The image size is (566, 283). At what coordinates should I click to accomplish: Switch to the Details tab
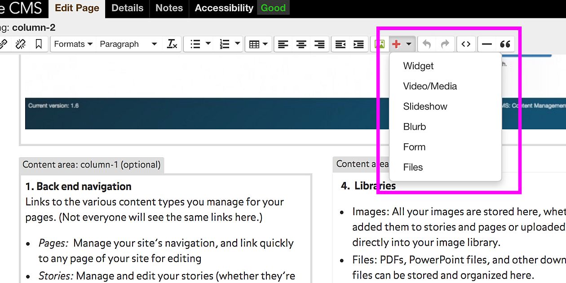[127, 8]
